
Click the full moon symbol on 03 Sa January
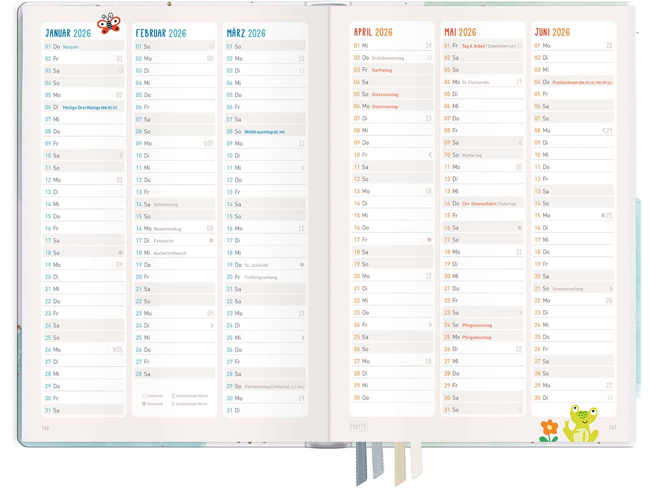click(x=121, y=71)
